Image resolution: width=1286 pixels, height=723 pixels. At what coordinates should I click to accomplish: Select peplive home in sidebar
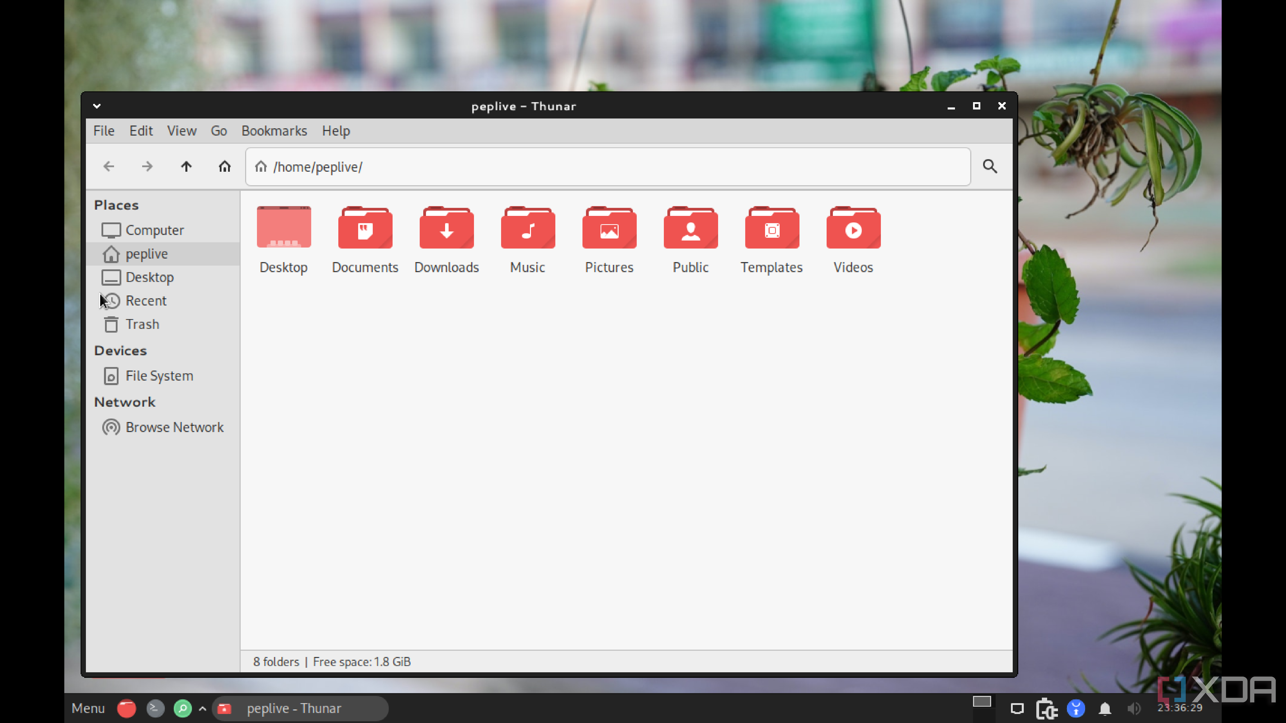(163, 254)
